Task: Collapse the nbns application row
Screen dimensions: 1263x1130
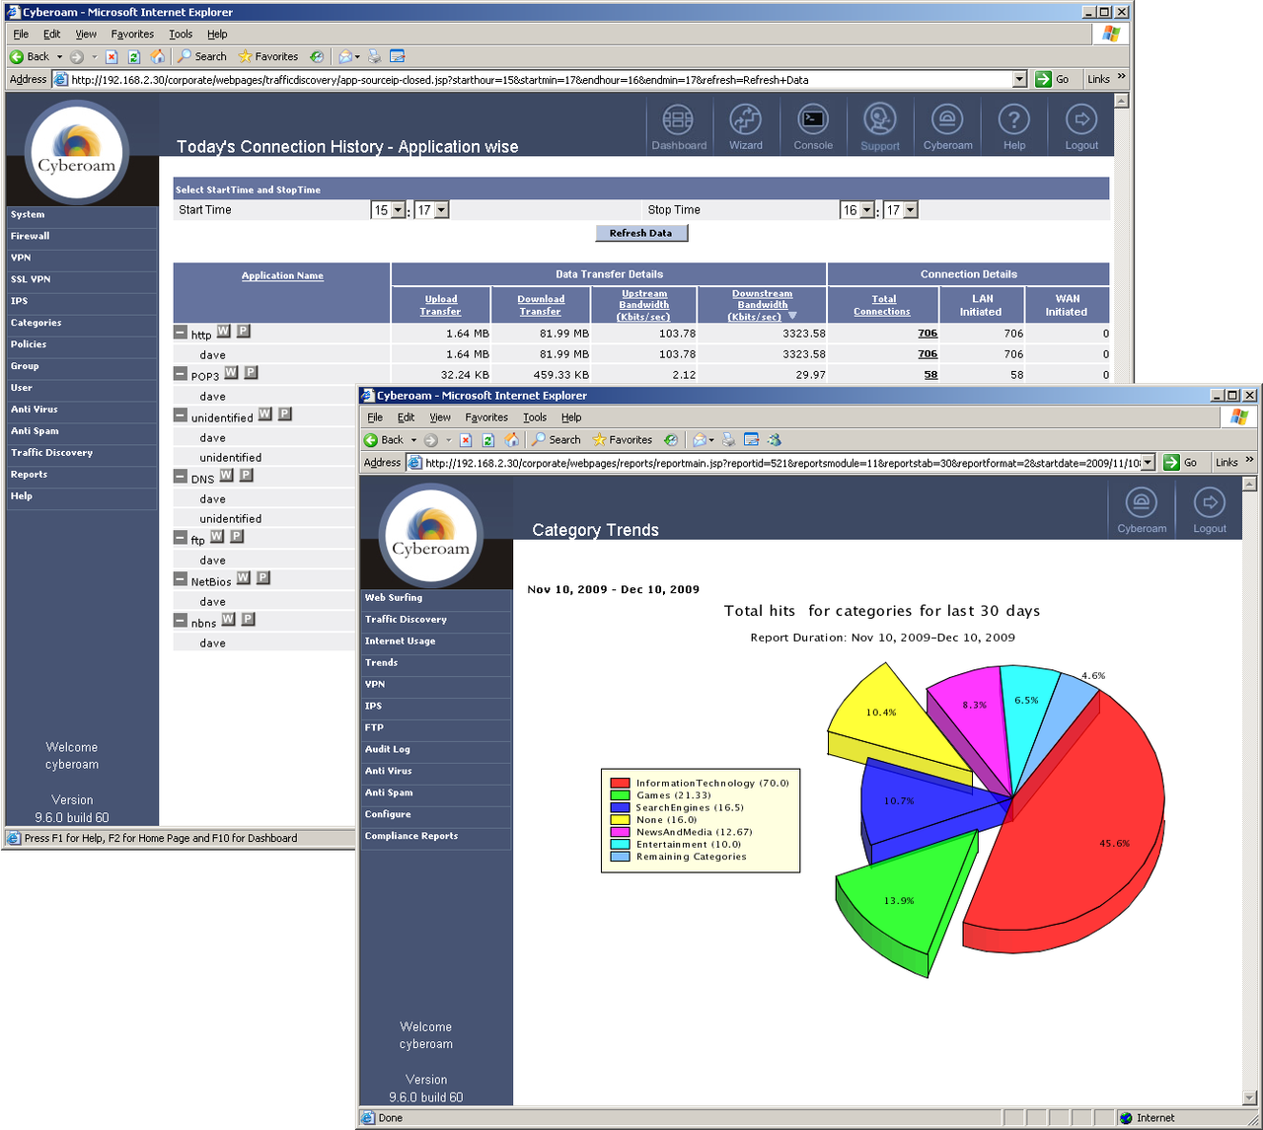Action: [181, 622]
